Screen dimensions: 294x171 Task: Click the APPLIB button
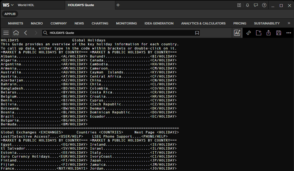10,14
